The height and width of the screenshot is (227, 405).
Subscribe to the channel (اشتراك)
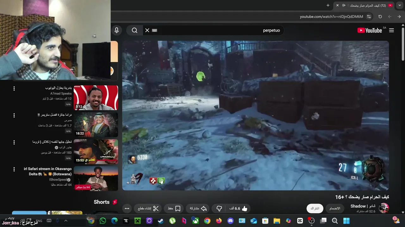pyautogui.click(x=315, y=208)
